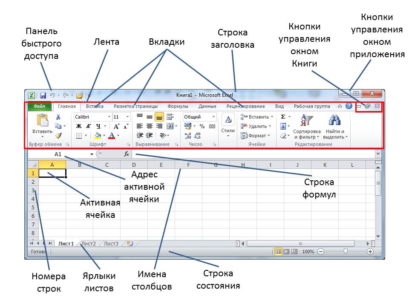Open the Файл tab

pyautogui.click(x=39, y=107)
